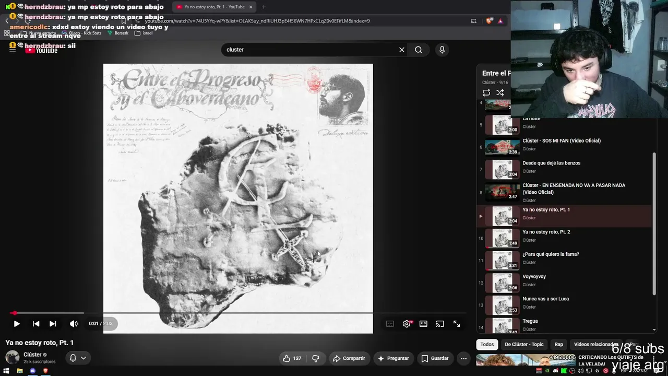The image size is (668, 376).
Task: Click the playlist scroll-down arrow
Action: pos(654,330)
